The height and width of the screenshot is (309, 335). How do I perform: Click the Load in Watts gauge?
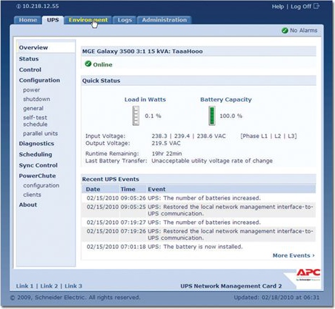click(136, 116)
